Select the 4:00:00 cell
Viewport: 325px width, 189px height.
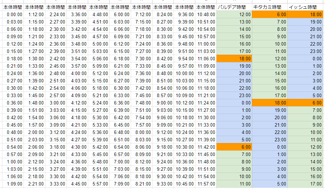point(77,73)
